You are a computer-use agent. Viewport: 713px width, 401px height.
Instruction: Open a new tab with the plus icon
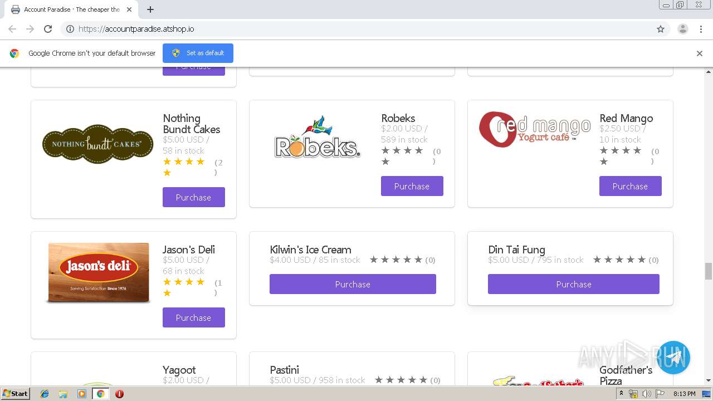pyautogui.click(x=150, y=9)
